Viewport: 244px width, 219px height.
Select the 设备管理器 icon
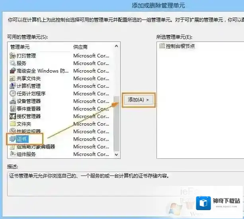coord(13,101)
